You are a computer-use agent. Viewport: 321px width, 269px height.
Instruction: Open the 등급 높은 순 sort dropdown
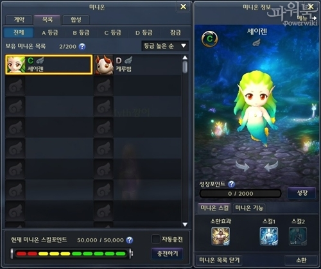[x=165, y=46]
